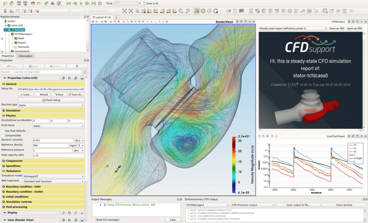This screenshot has width=368, height=223.
Task: Toggle the Compressible checkbox
Action: coord(3,135)
